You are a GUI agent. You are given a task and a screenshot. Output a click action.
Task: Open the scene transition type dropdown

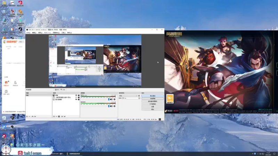pos(128,96)
